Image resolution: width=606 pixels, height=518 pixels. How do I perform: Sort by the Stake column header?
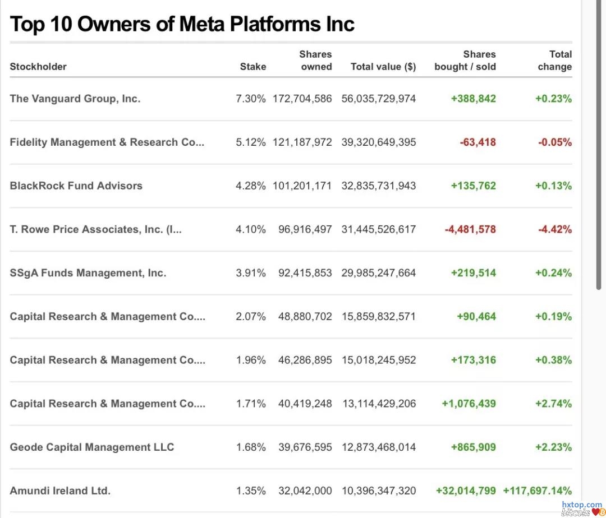(x=252, y=67)
